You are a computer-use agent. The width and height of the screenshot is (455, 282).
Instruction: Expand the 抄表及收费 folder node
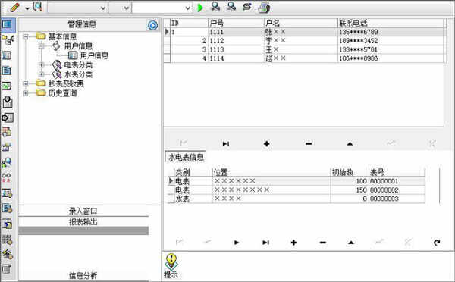tap(26, 84)
